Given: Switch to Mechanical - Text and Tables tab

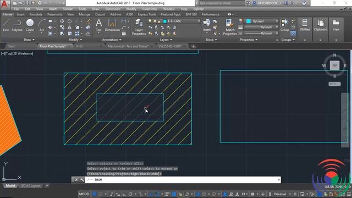Looking at the screenshot, I should (x=128, y=46).
